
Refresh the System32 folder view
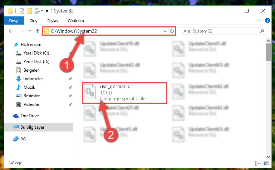click(172, 31)
